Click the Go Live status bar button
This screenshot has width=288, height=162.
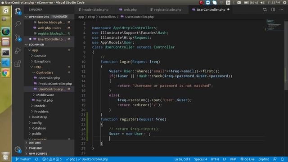(x=247, y=159)
